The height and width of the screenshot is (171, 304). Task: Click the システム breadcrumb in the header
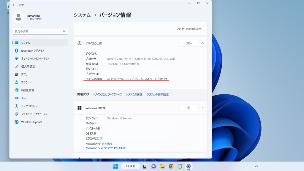82,15
